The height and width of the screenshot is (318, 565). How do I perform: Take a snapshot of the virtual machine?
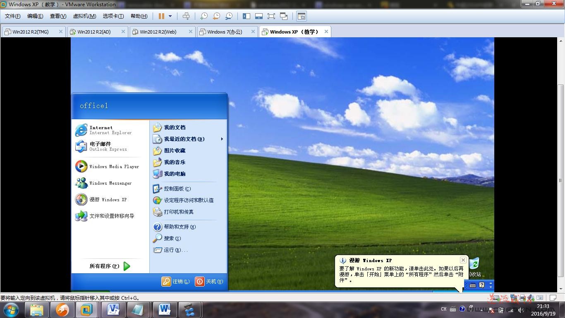tap(204, 16)
